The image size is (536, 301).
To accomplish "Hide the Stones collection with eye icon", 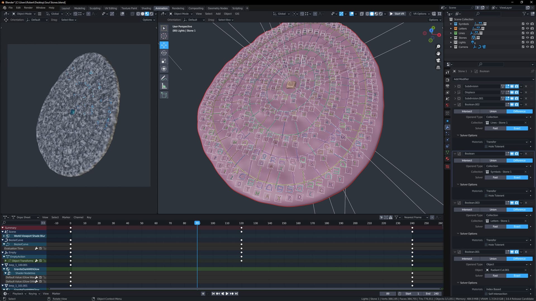I will pos(528,38).
